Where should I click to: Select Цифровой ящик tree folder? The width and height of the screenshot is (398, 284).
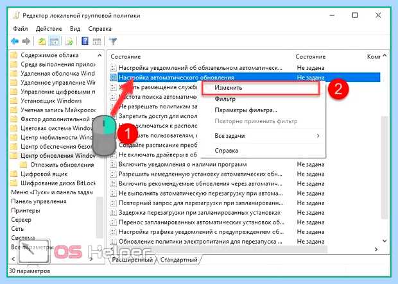click(x=44, y=174)
